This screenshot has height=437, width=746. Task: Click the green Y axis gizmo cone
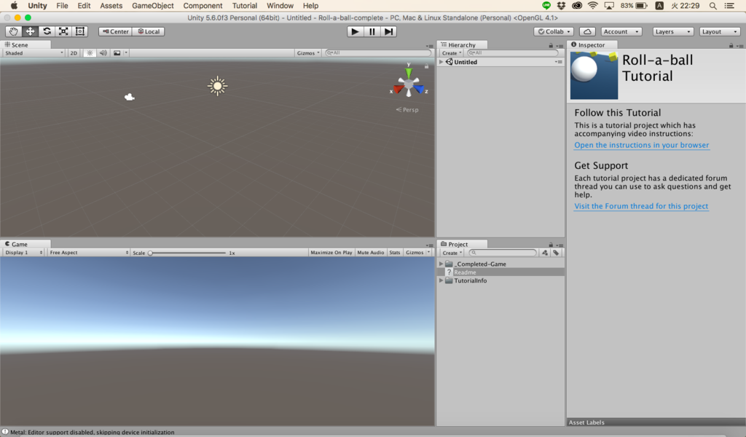(409, 74)
